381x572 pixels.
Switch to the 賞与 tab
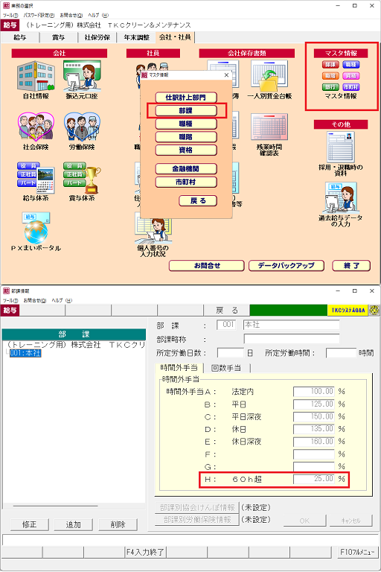pos(58,37)
